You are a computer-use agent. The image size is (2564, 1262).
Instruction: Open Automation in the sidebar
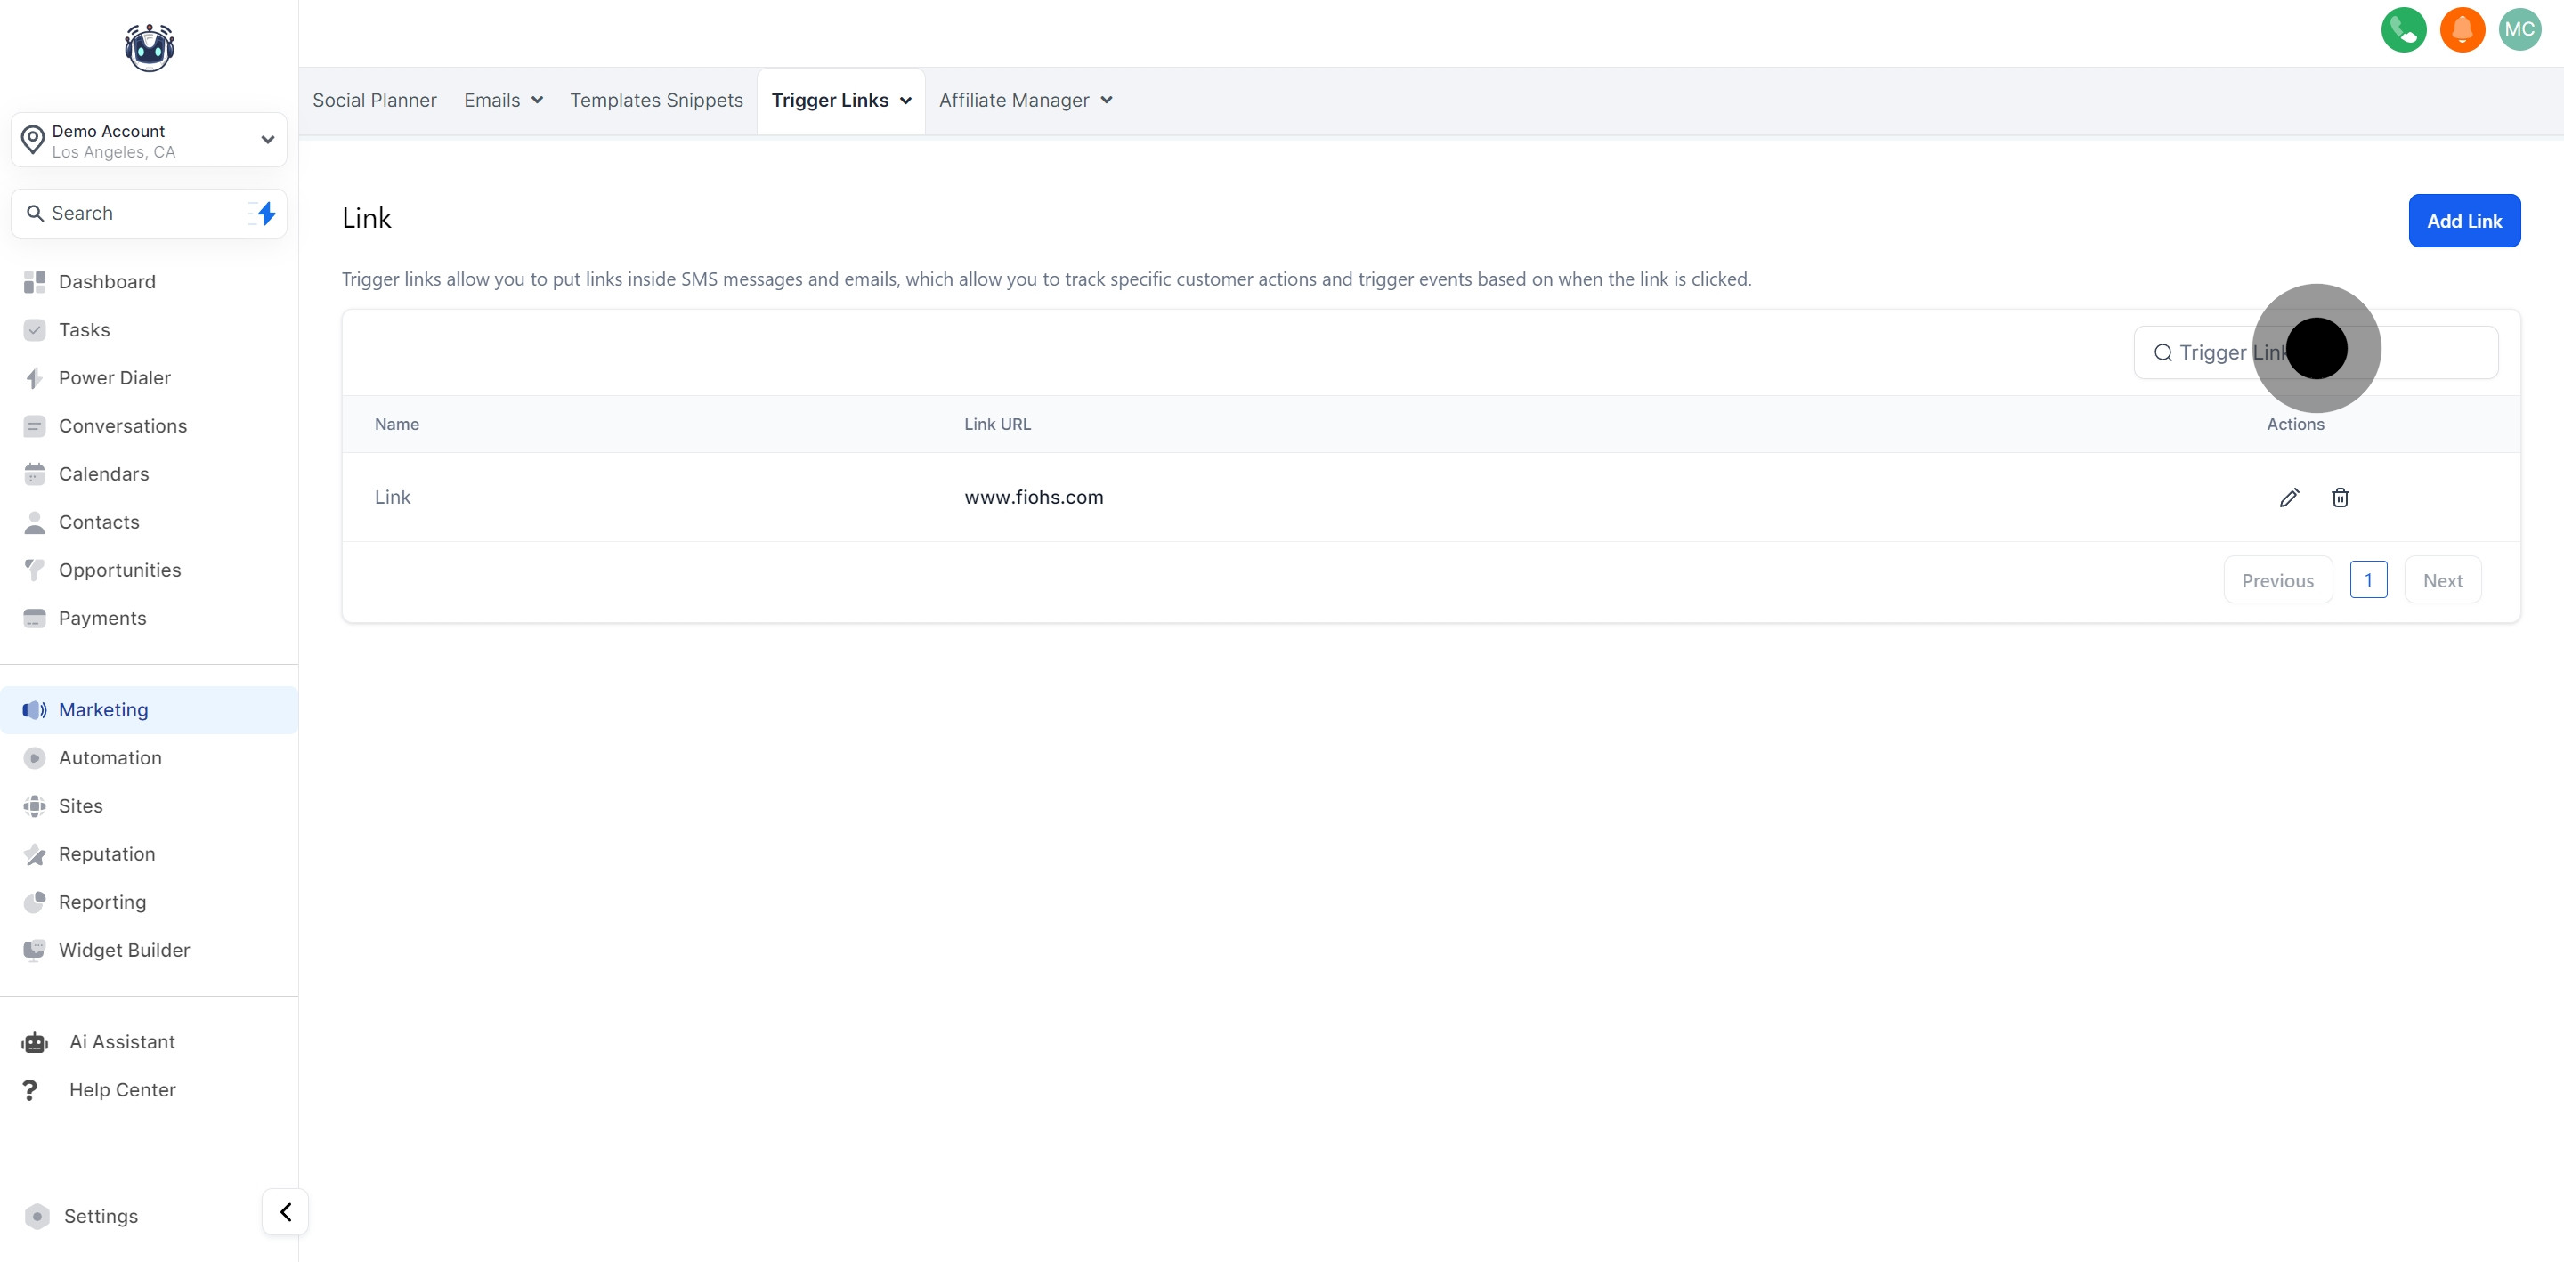pyautogui.click(x=110, y=758)
